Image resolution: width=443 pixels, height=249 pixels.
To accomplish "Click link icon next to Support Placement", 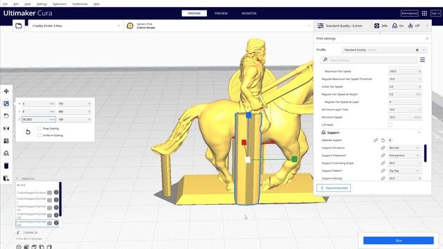I will [383, 155].
